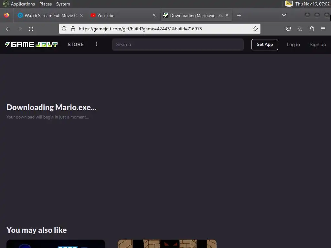
Task: Open the brick-wall recommended game thumbnail
Action: tap(167, 244)
